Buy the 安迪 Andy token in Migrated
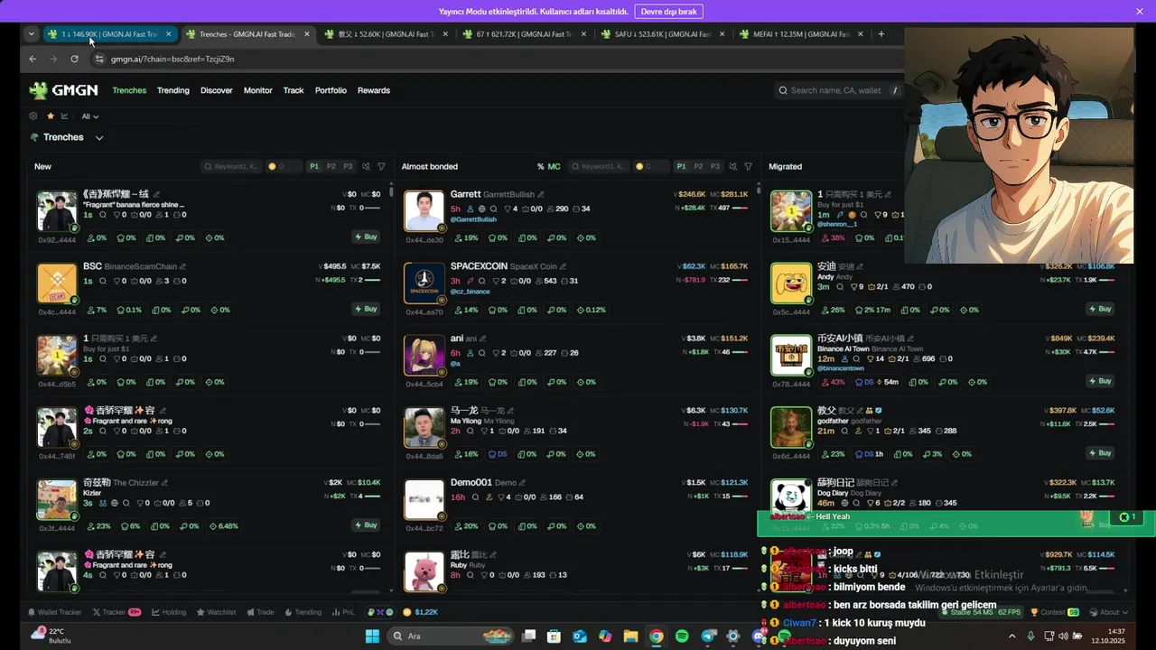This screenshot has width=1156, height=650. pos(1101,309)
